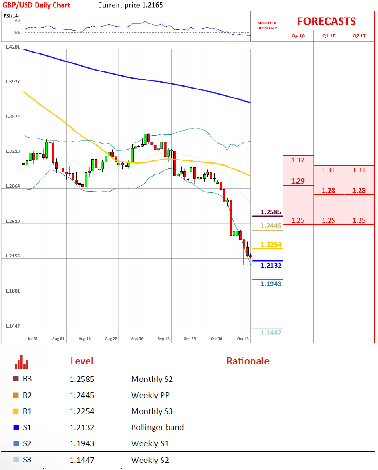Click the Monthly S2 rationale
This screenshot has width=378, height=470.
tap(152, 379)
